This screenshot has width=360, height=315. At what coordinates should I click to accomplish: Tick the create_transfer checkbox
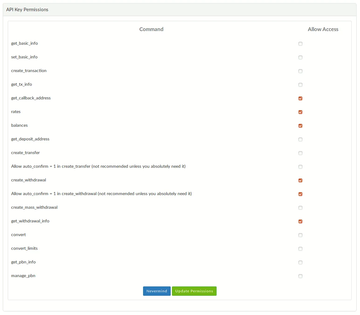click(x=300, y=153)
